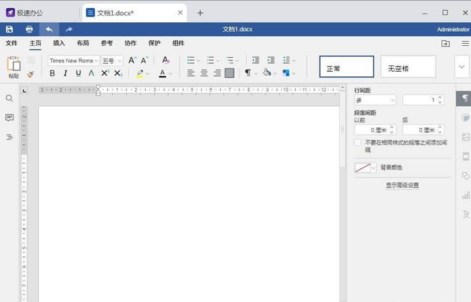This screenshot has width=471, height=302.
Task: Check 不要在相同样式的段落之间添加间隔 checkbox
Action: click(x=358, y=142)
